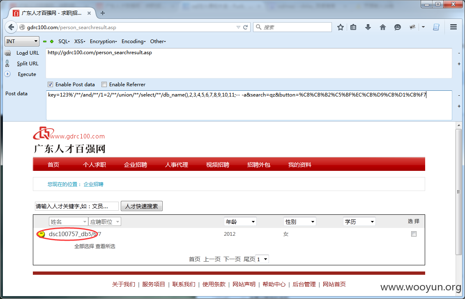This screenshot has width=465, height=299.
Task: Open the Encoding dropdown menu
Action: pos(134,41)
